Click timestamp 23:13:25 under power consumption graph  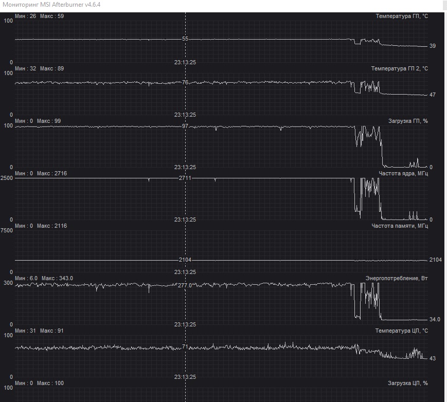[185, 324]
